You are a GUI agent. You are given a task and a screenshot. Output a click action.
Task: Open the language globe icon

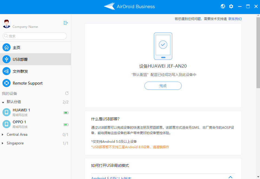(x=223, y=6)
